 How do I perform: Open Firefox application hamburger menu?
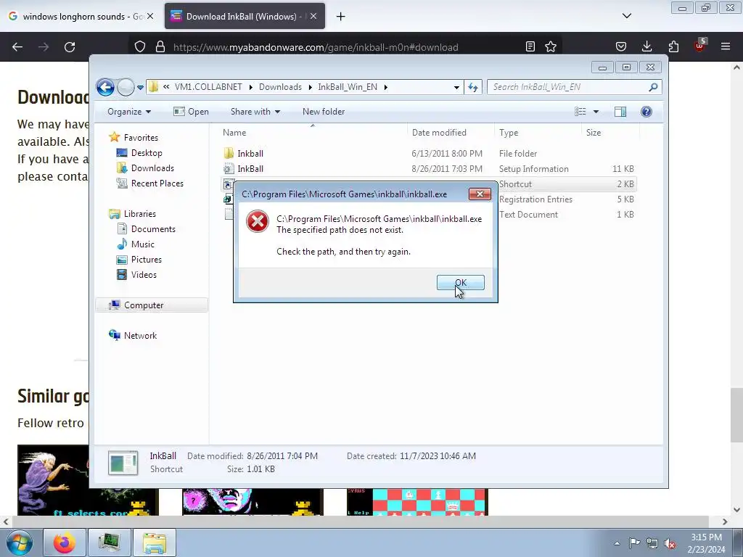pos(726,46)
